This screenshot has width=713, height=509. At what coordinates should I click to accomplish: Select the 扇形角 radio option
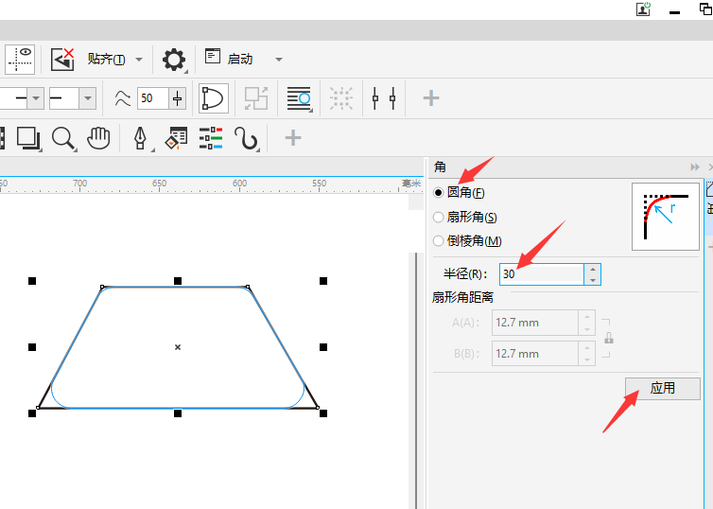coord(438,217)
